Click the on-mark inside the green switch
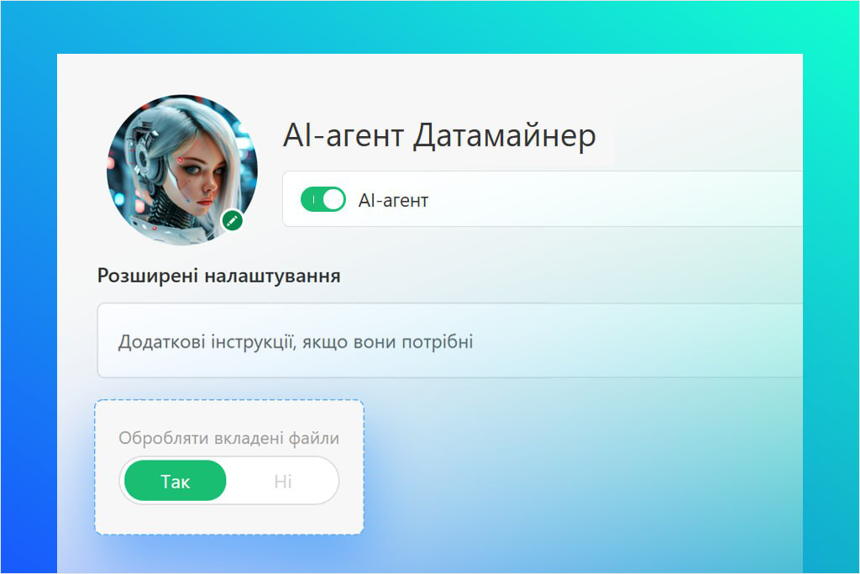 314,200
